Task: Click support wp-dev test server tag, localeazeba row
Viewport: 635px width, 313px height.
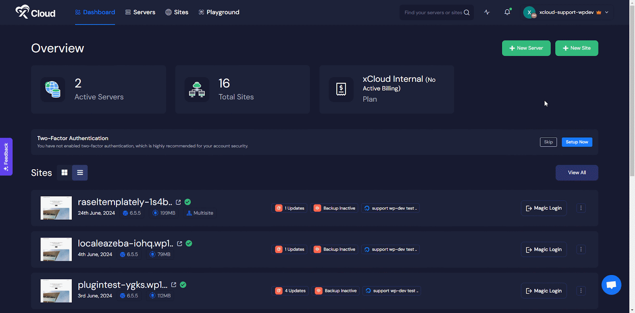Action: click(x=391, y=249)
